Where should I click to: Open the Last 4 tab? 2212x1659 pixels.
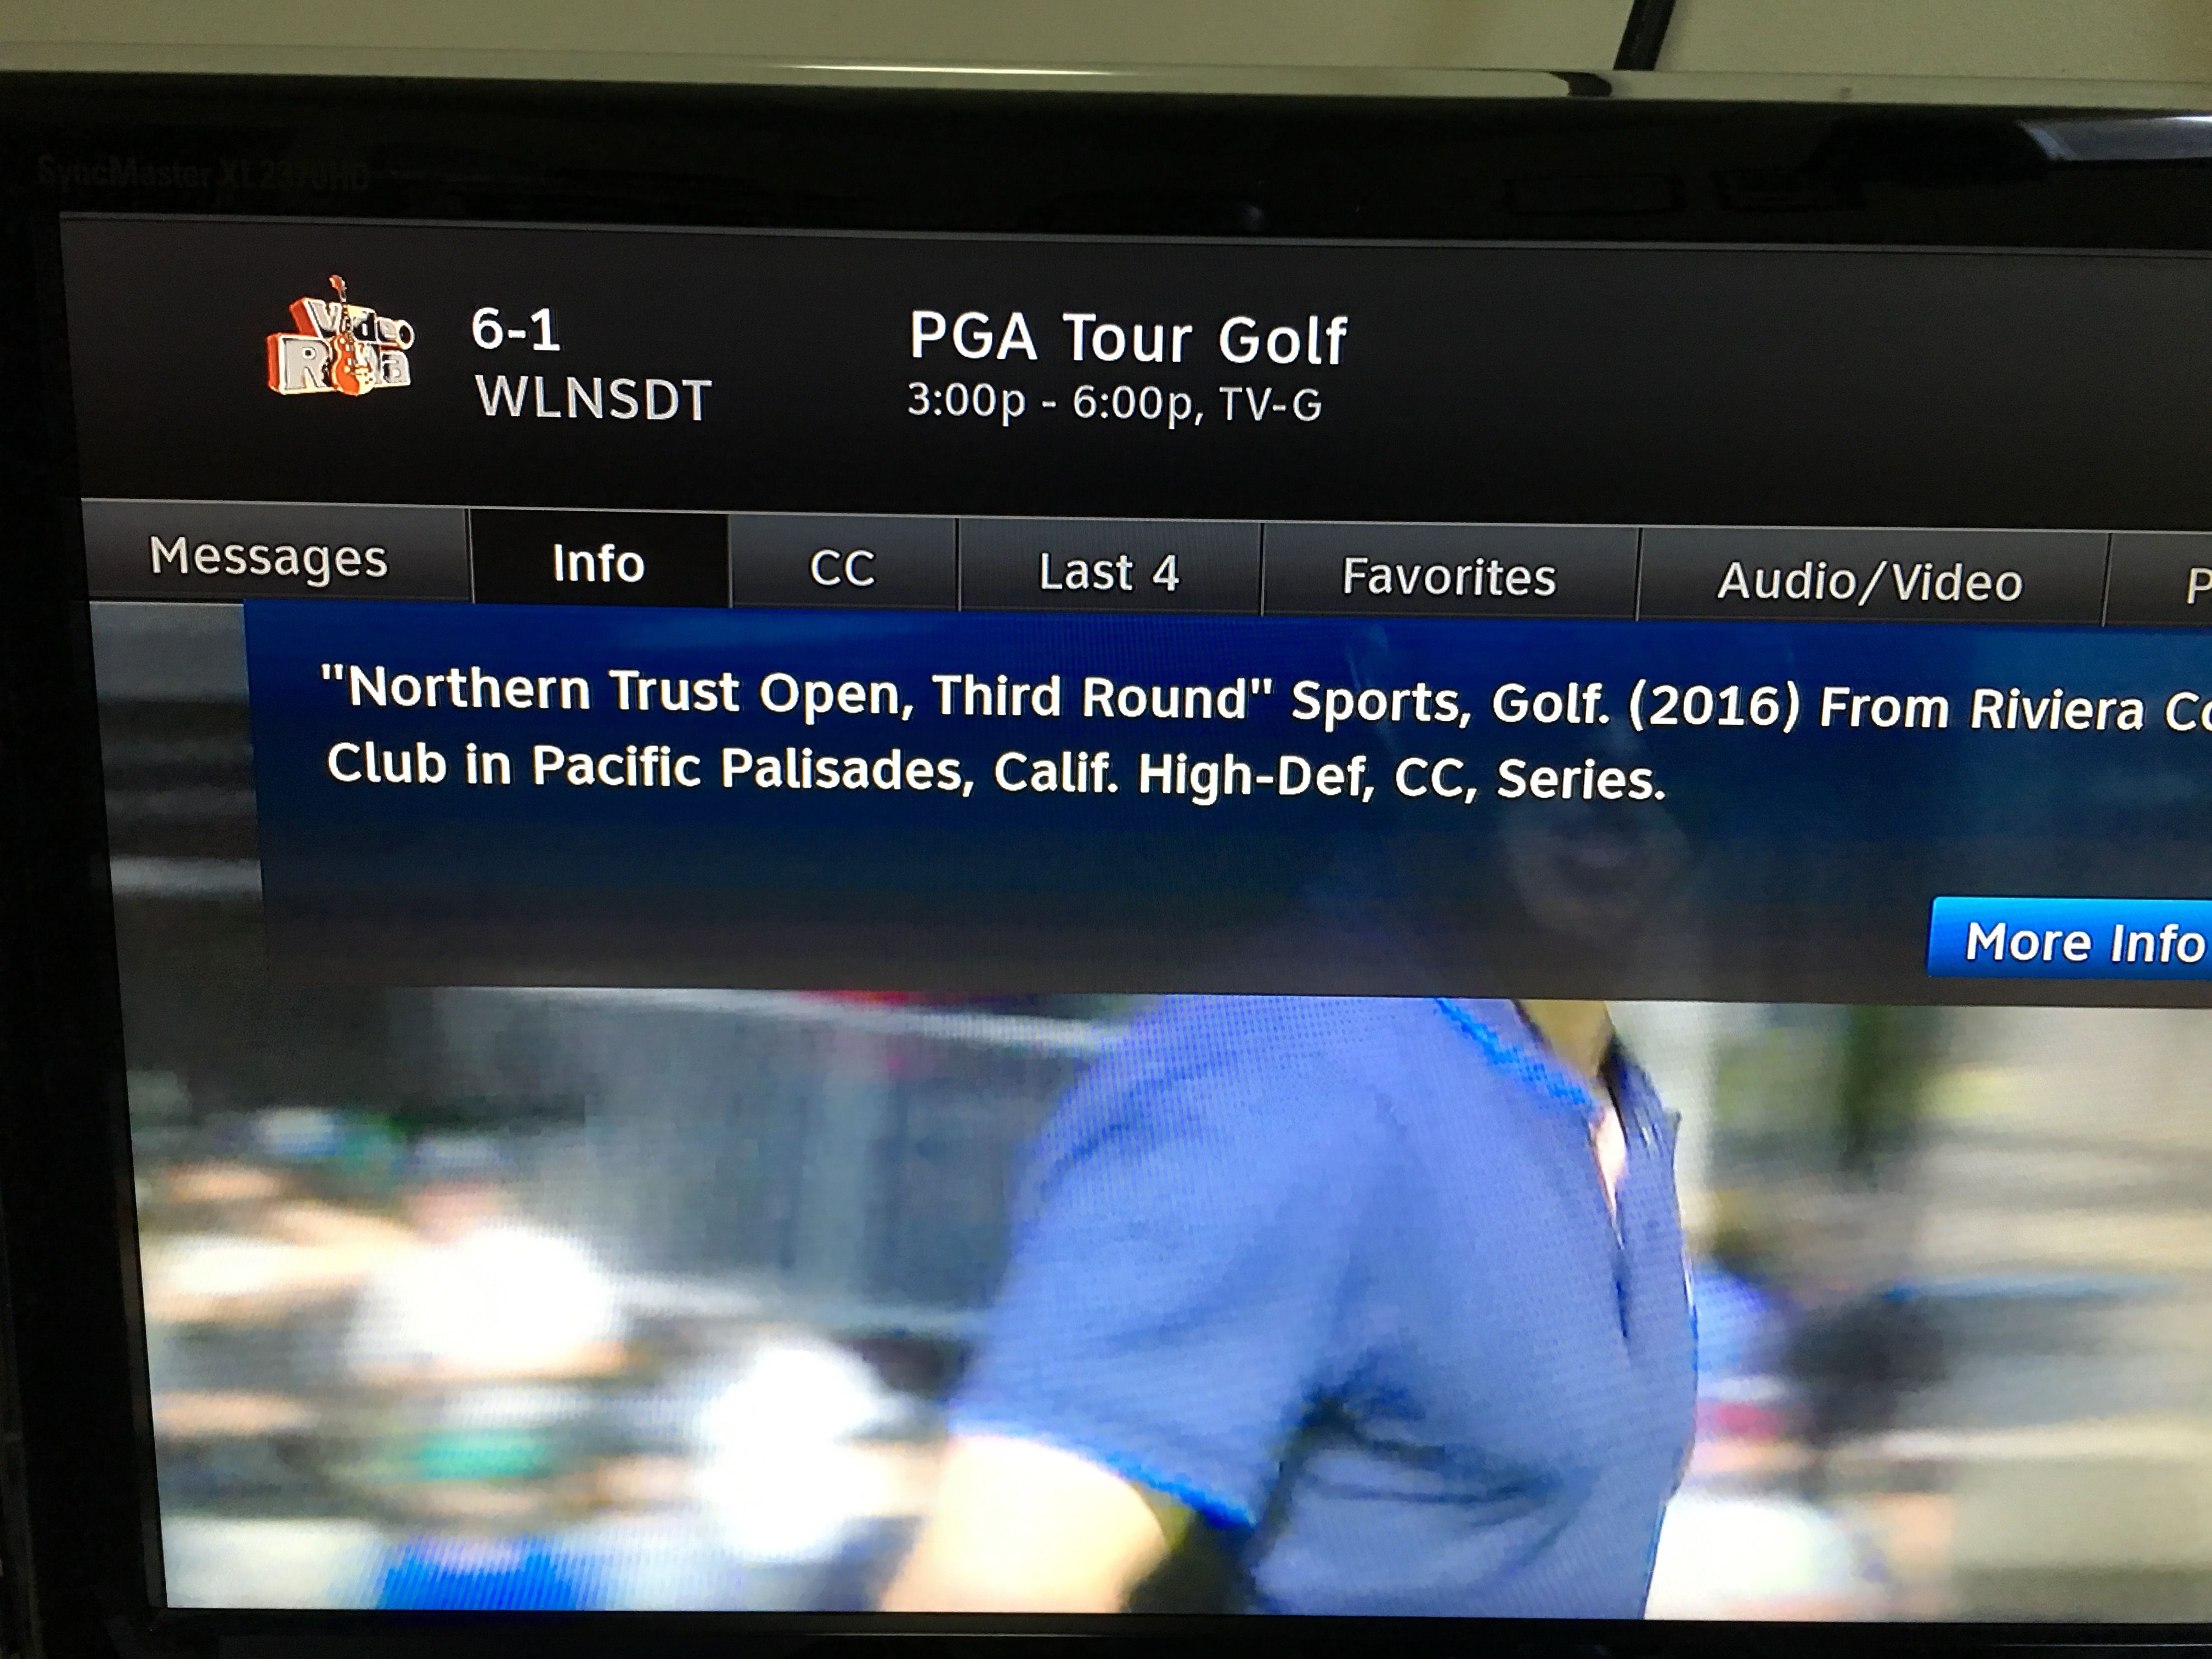(x=1109, y=572)
